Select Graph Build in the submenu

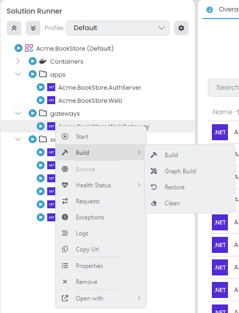click(x=190, y=171)
